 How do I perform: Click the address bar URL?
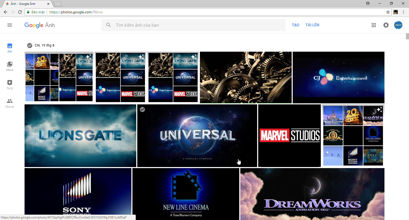[x=76, y=12]
